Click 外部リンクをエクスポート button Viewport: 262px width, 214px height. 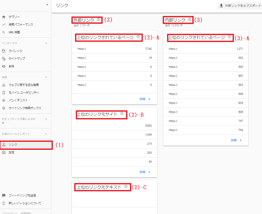pos(240,6)
